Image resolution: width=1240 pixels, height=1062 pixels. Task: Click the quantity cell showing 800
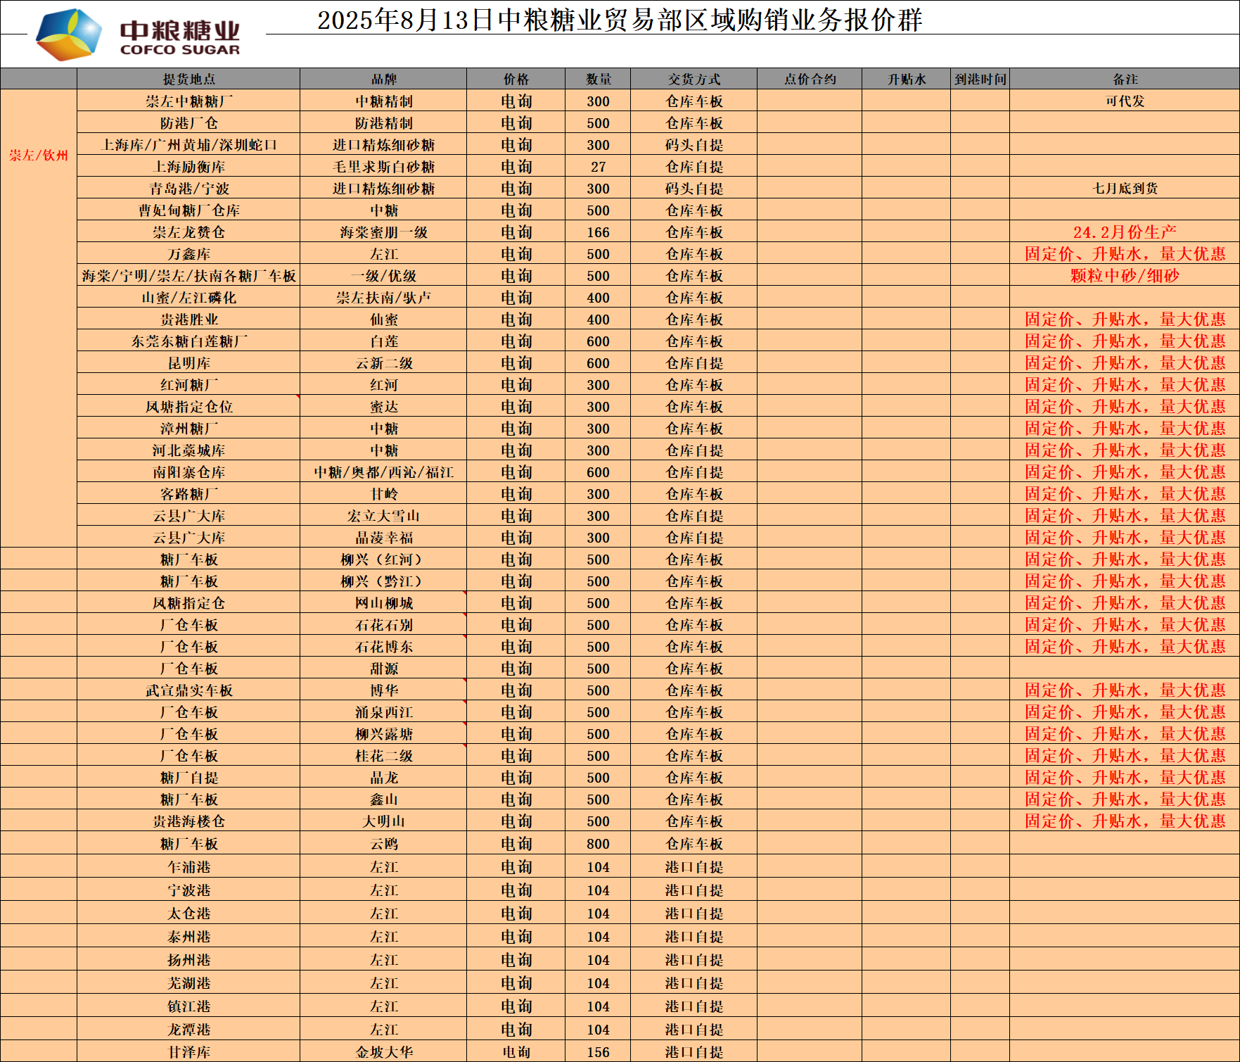(598, 844)
